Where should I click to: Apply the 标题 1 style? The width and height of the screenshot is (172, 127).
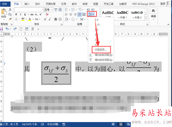click(x=122, y=14)
